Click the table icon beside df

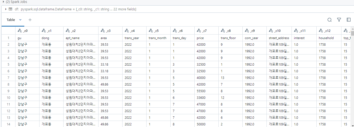pos(10,9)
